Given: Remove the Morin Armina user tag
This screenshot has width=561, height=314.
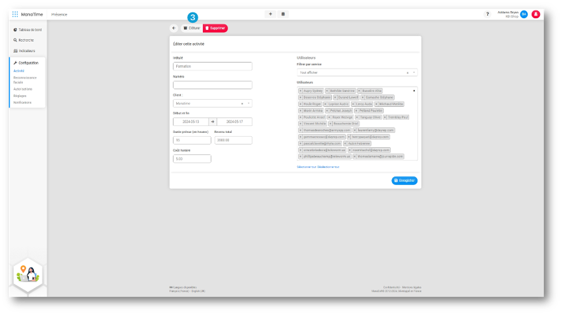Looking at the screenshot, I should 301,111.
